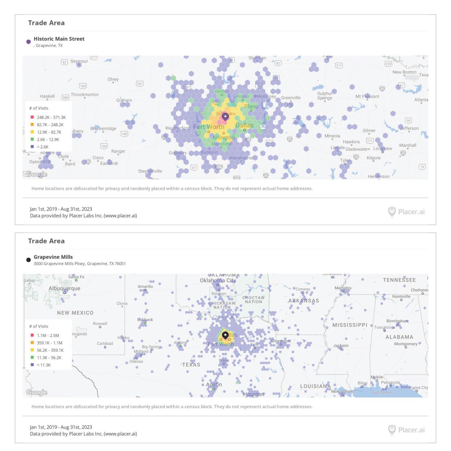451x451 pixels.
Task: Click Amarillo label on the lower map
Action: pyautogui.click(x=145, y=286)
